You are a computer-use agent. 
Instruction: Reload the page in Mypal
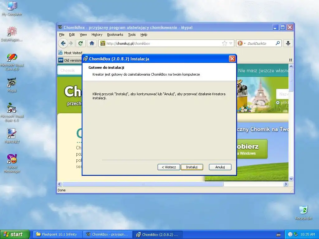81,43
